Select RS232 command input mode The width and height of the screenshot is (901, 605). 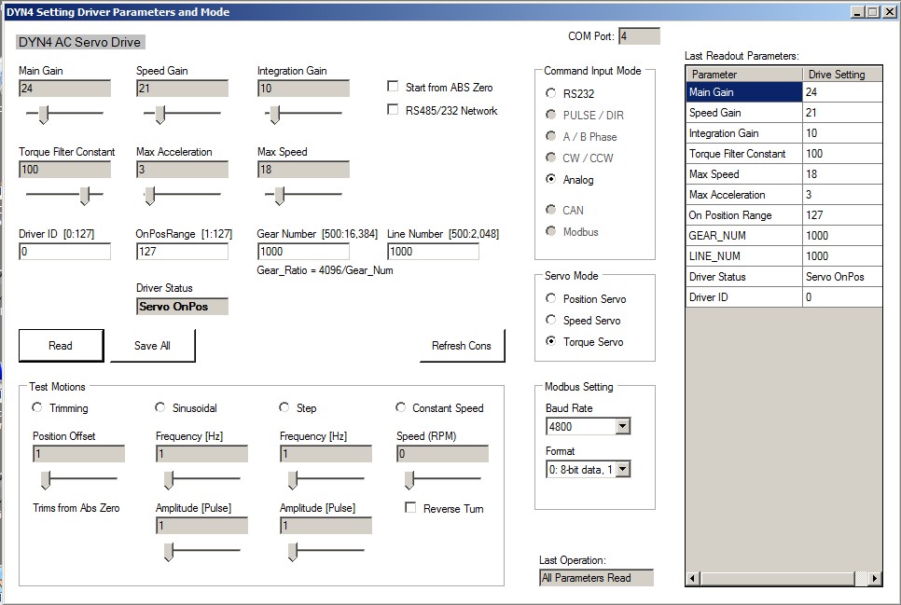[x=551, y=93]
